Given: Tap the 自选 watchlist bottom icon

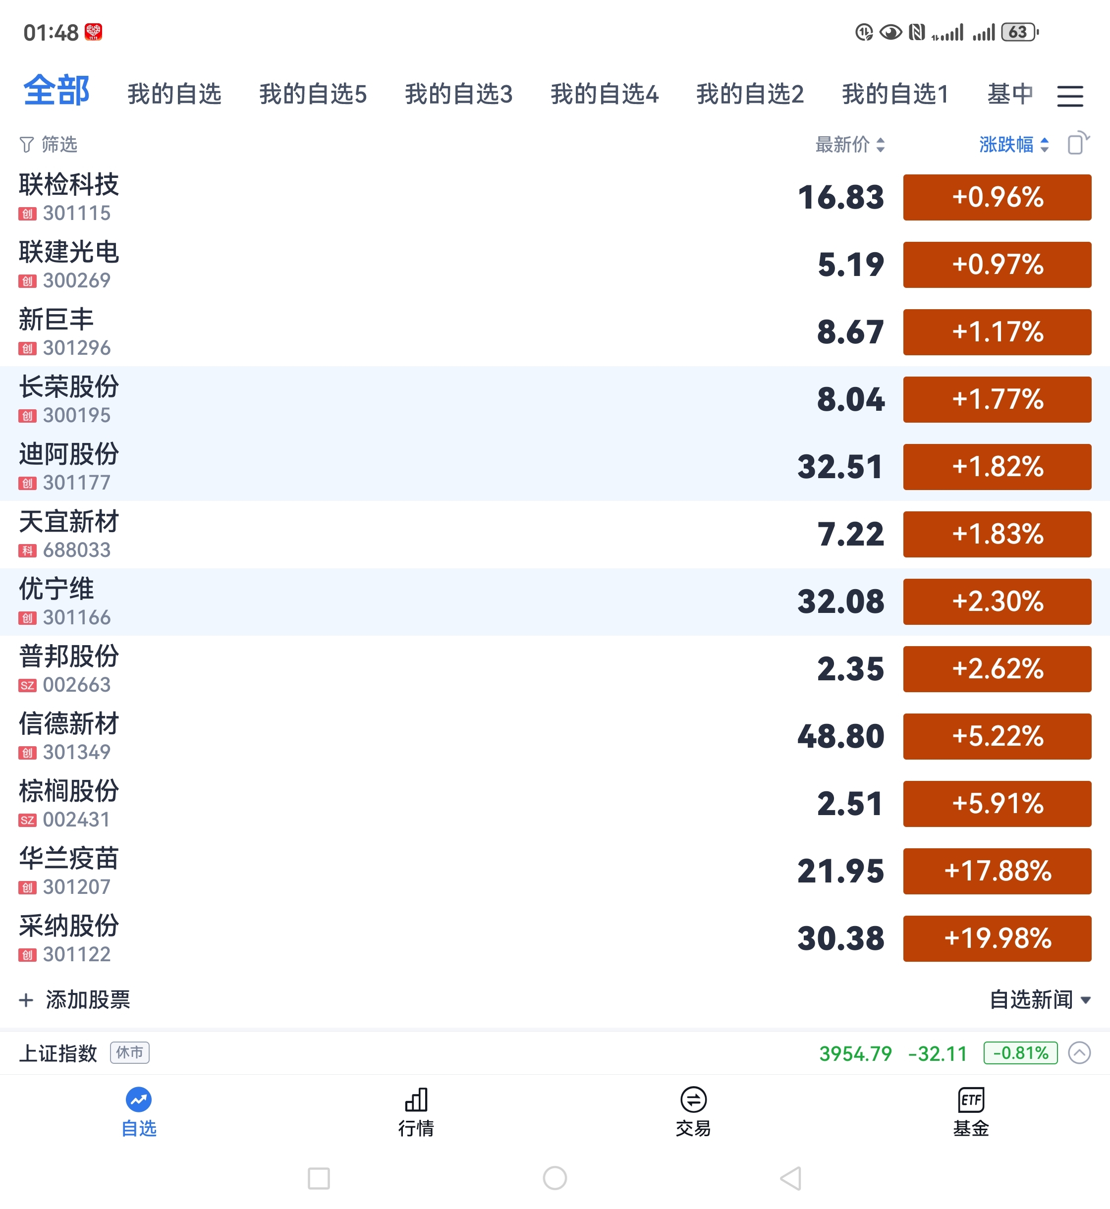Looking at the screenshot, I should [139, 1100].
